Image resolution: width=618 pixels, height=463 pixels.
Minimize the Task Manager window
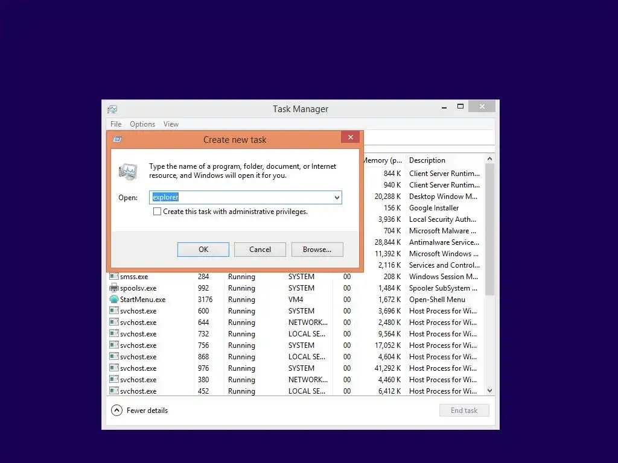[444, 107]
